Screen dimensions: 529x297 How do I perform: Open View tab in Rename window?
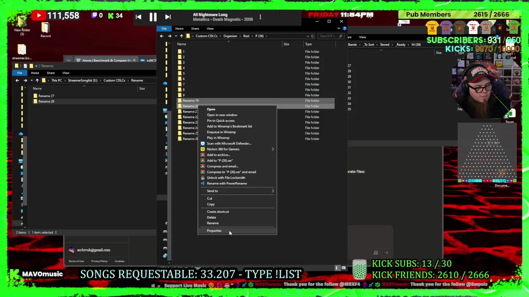(66, 73)
